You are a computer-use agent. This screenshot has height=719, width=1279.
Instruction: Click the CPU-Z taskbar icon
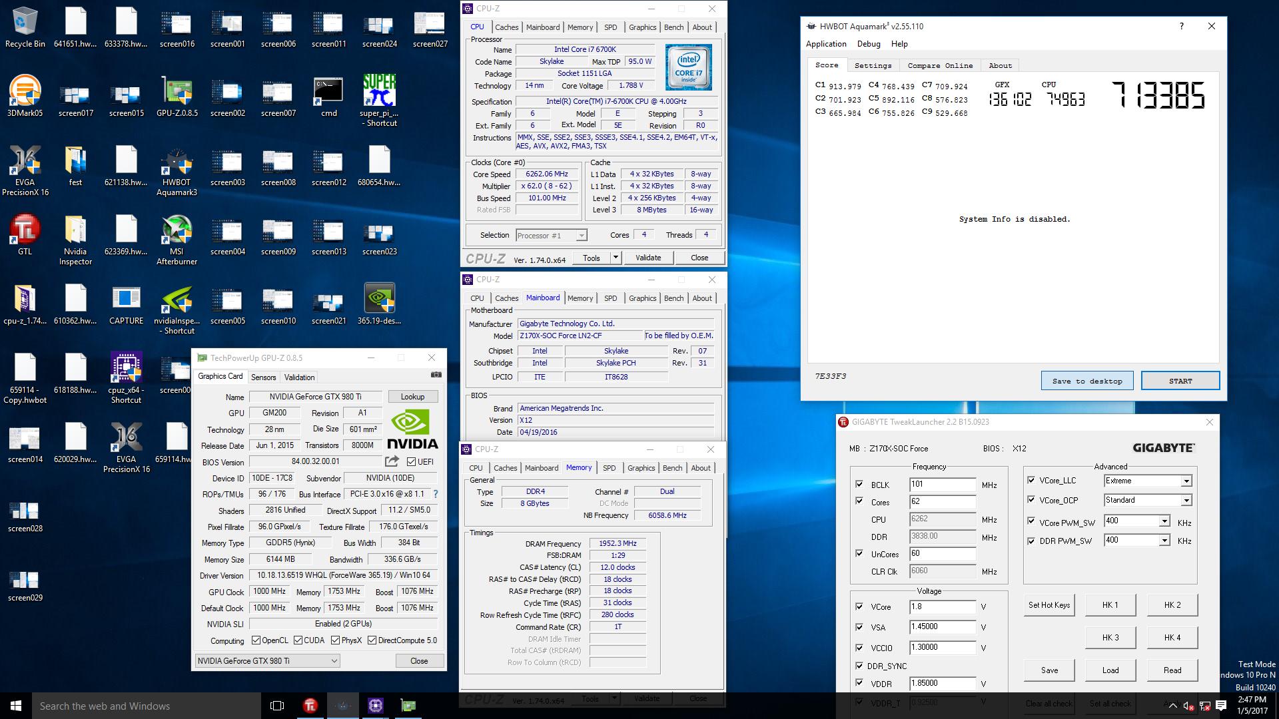(x=375, y=706)
